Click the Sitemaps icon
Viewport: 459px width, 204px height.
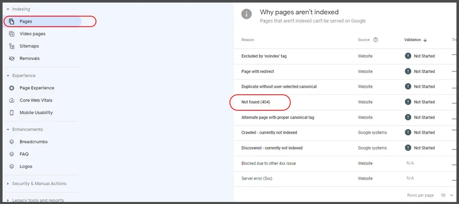(x=12, y=46)
